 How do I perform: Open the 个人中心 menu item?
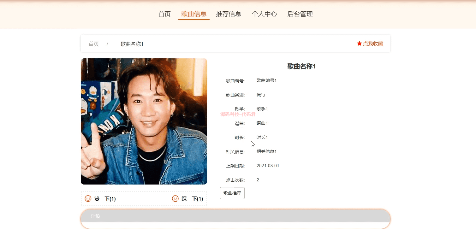click(x=264, y=14)
